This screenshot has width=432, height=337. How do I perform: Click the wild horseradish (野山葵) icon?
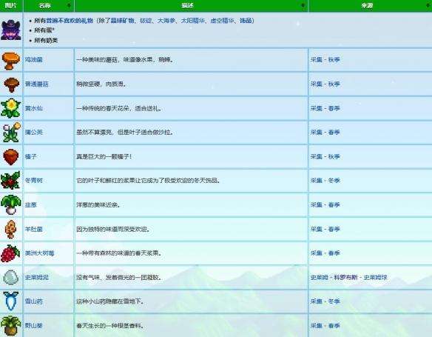tap(11, 326)
